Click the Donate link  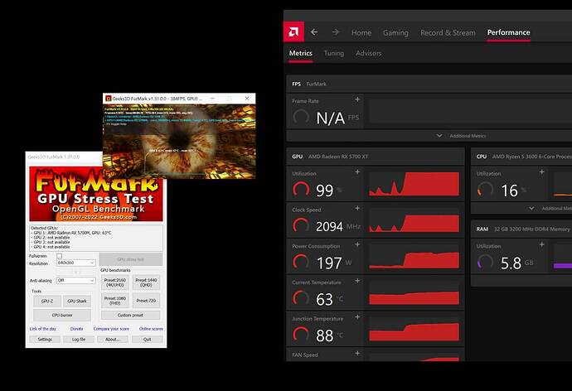pos(76,329)
